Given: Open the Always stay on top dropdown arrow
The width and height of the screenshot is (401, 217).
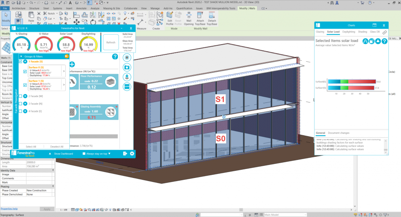Looking at the screenshot, I should point(110,154).
